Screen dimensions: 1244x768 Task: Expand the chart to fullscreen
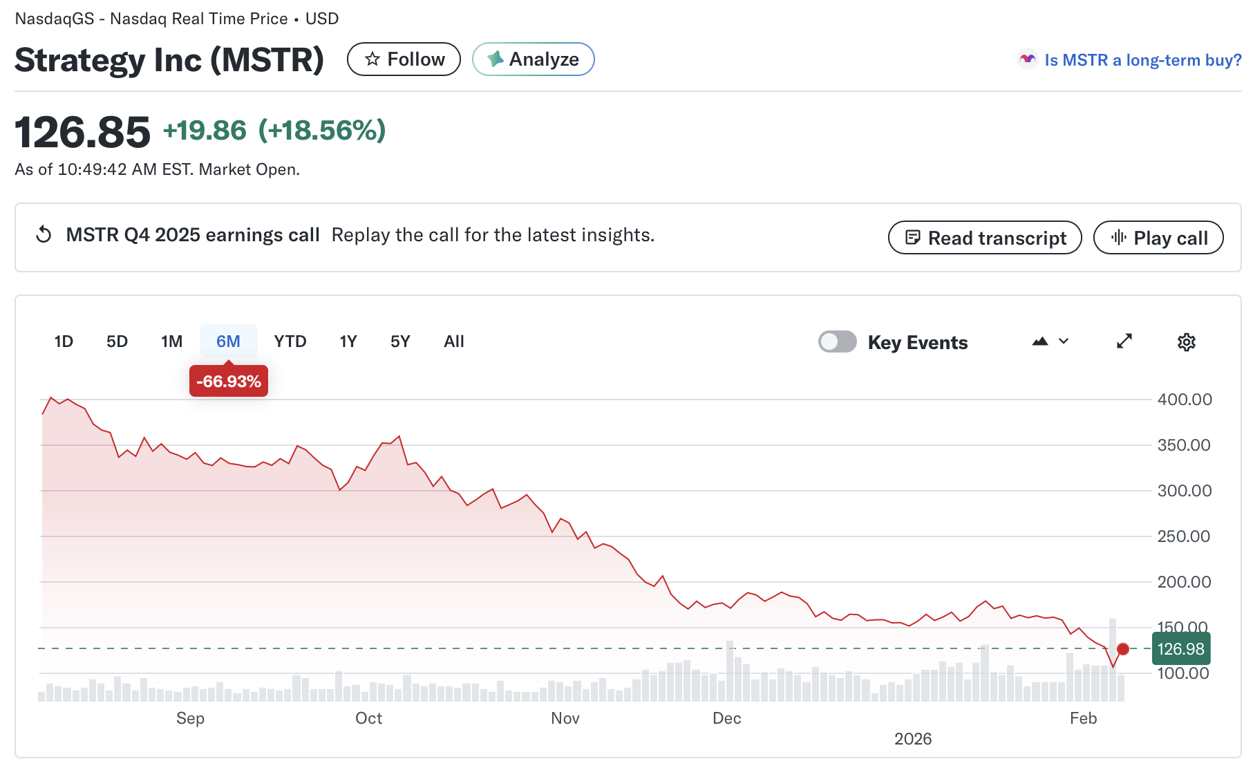coord(1124,341)
